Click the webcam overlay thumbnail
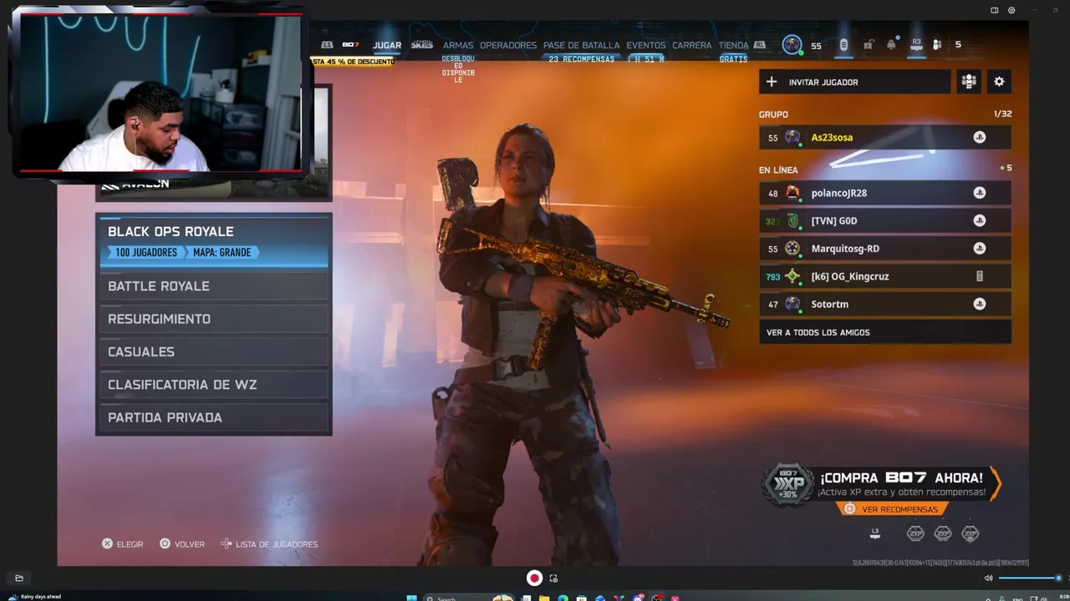The width and height of the screenshot is (1070, 601). pos(160,92)
